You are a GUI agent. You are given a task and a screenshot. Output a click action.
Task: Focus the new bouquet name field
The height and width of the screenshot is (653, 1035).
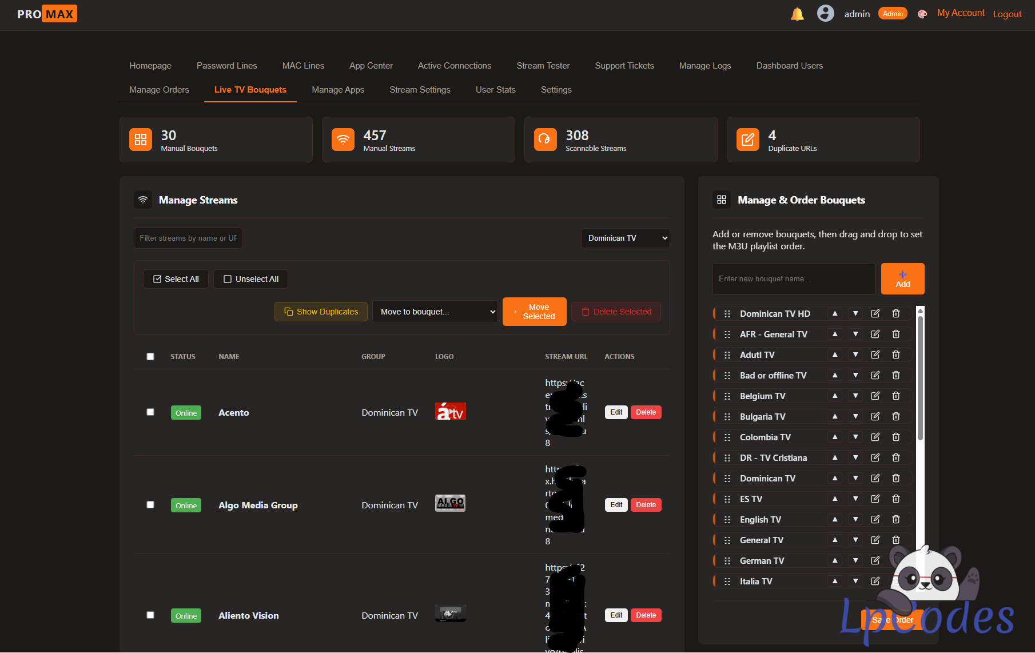click(x=794, y=279)
